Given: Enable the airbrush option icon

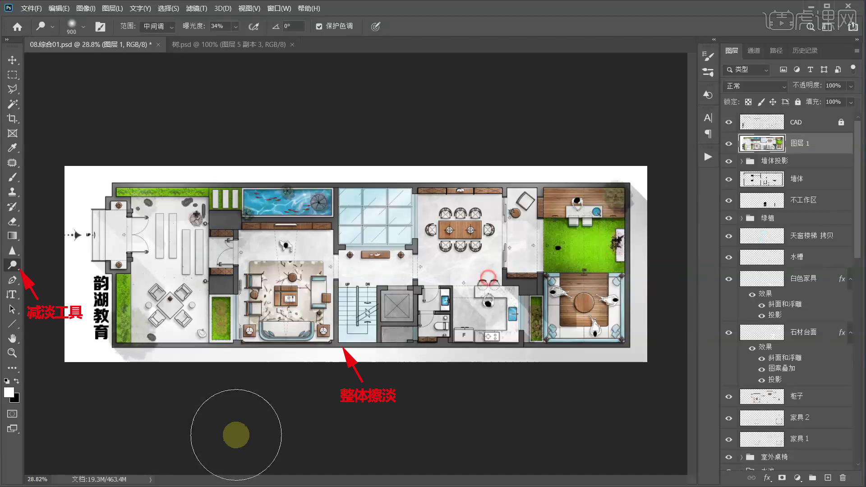Looking at the screenshot, I should tap(254, 27).
